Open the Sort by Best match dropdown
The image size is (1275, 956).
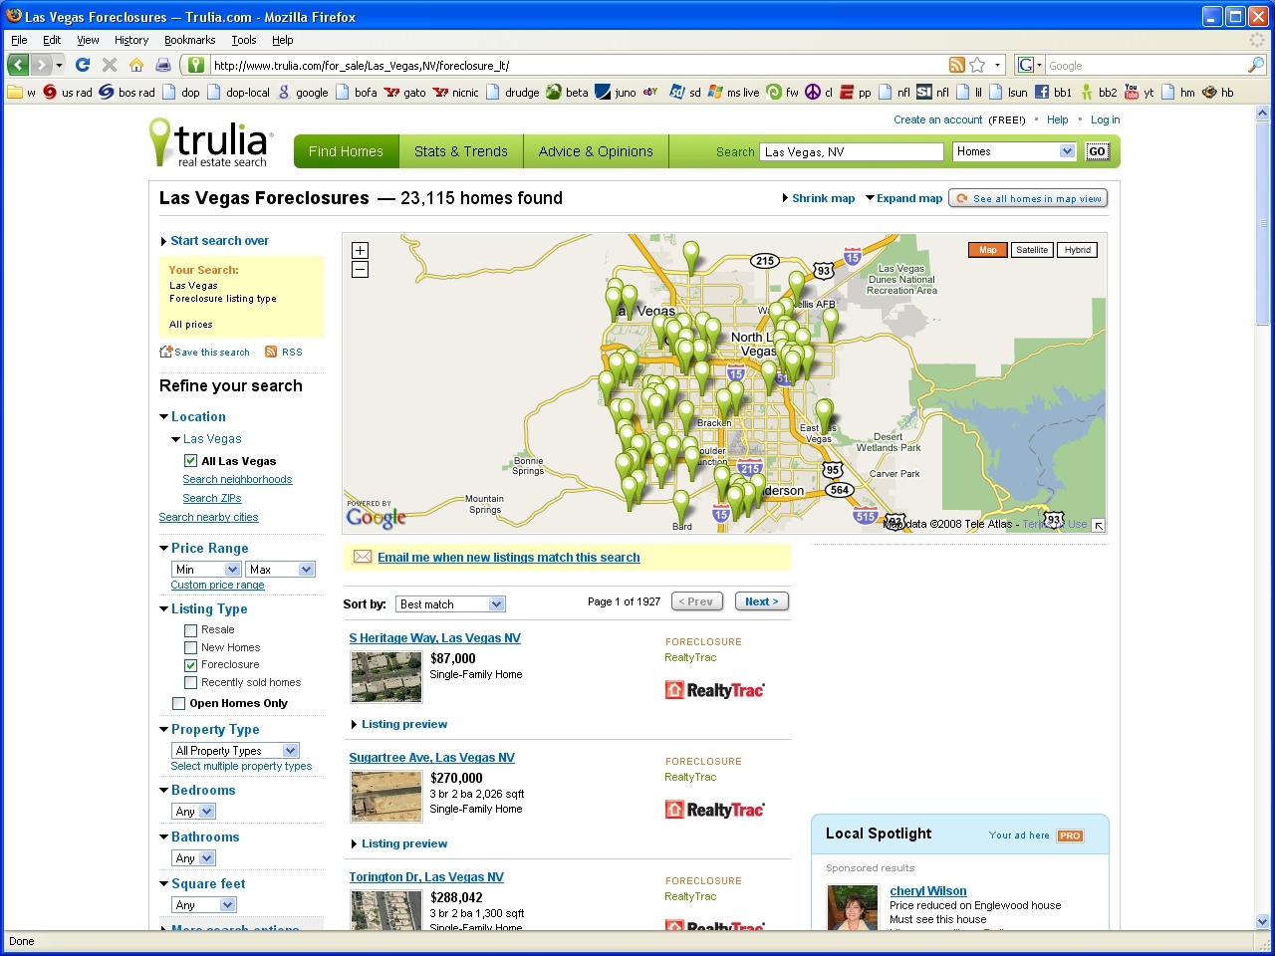click(450, 604)
